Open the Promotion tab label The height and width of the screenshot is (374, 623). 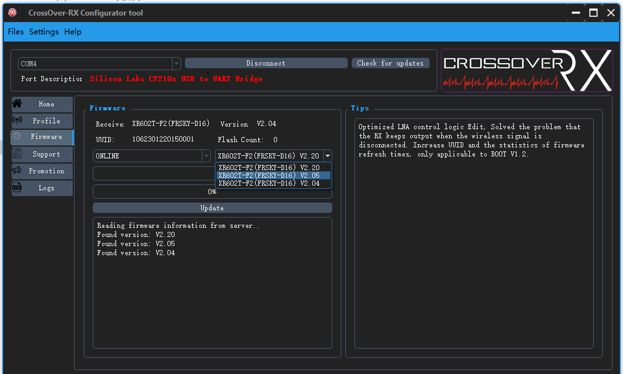click(x=47, y=171)
